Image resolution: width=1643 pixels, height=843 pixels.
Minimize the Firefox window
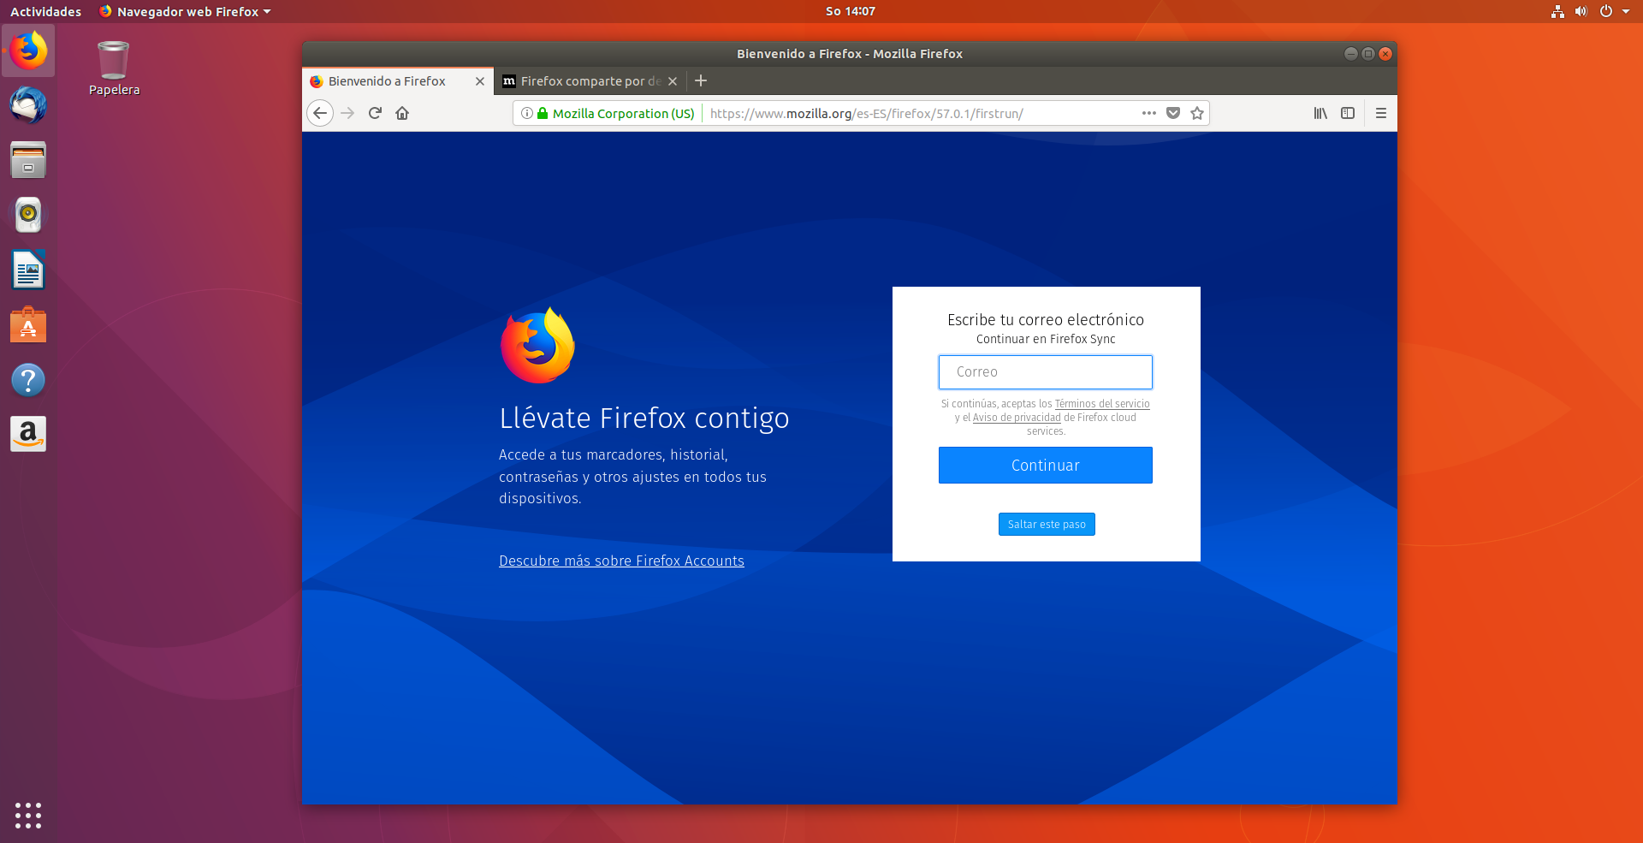tap(1351, 53)
